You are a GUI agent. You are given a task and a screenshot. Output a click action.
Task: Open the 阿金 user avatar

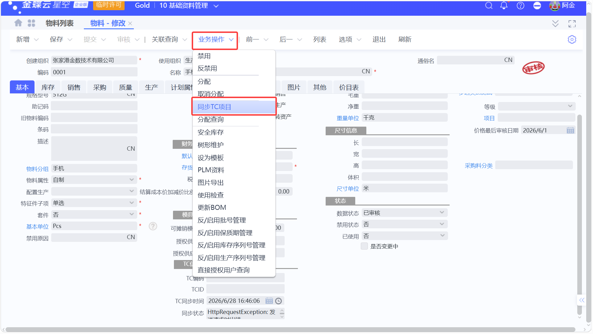pos(554,6)
